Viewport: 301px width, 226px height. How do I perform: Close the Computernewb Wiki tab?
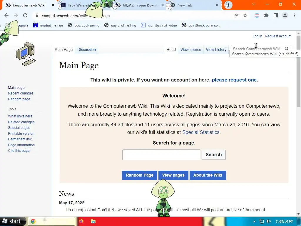pos(53,5)
